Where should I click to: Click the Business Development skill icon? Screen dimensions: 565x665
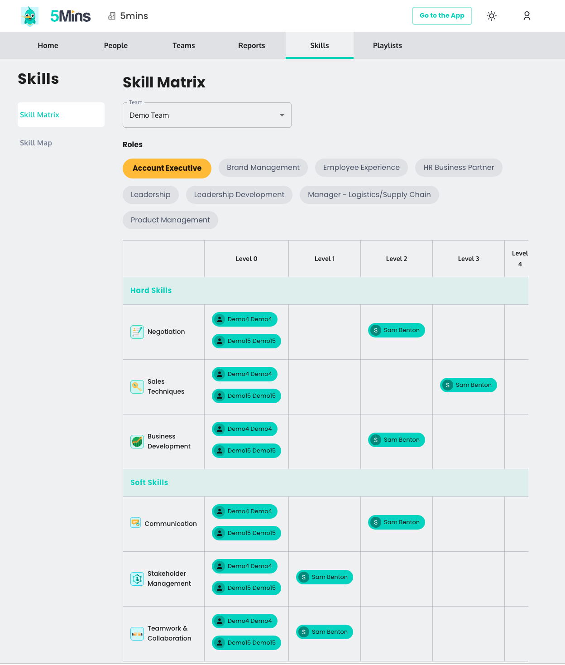pyautogui.click(x=137, y=442)
